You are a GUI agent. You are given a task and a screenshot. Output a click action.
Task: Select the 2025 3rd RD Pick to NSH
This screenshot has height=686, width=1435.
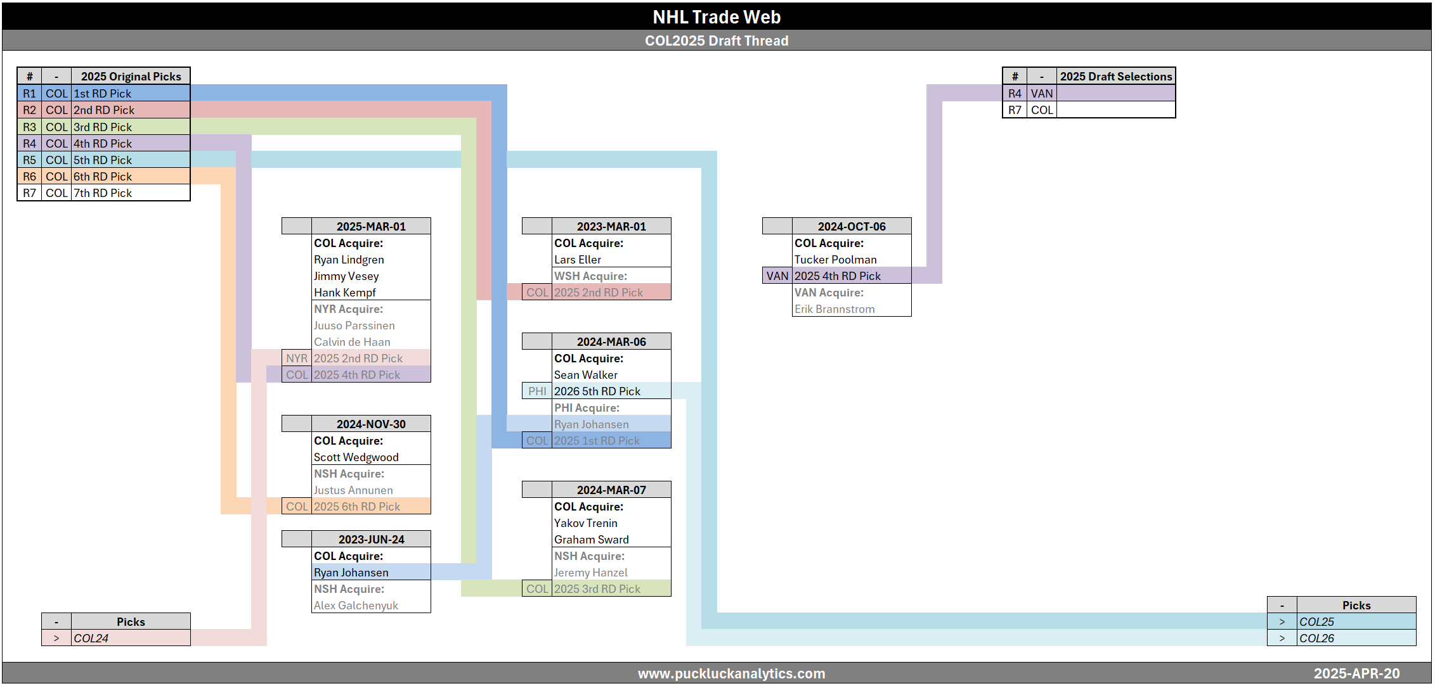click(x=597, y=588)
